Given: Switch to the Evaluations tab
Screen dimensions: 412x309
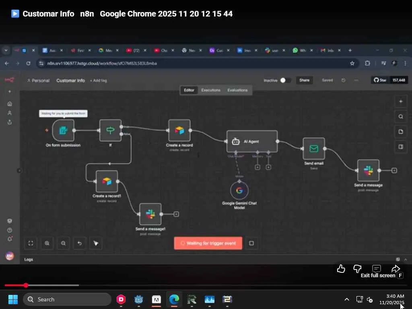Looking at the screenshot, I should tap(237, 90).
